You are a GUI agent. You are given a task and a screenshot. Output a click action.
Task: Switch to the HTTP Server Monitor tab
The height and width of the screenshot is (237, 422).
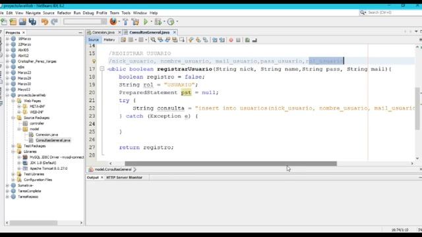[x=124, y=177]
